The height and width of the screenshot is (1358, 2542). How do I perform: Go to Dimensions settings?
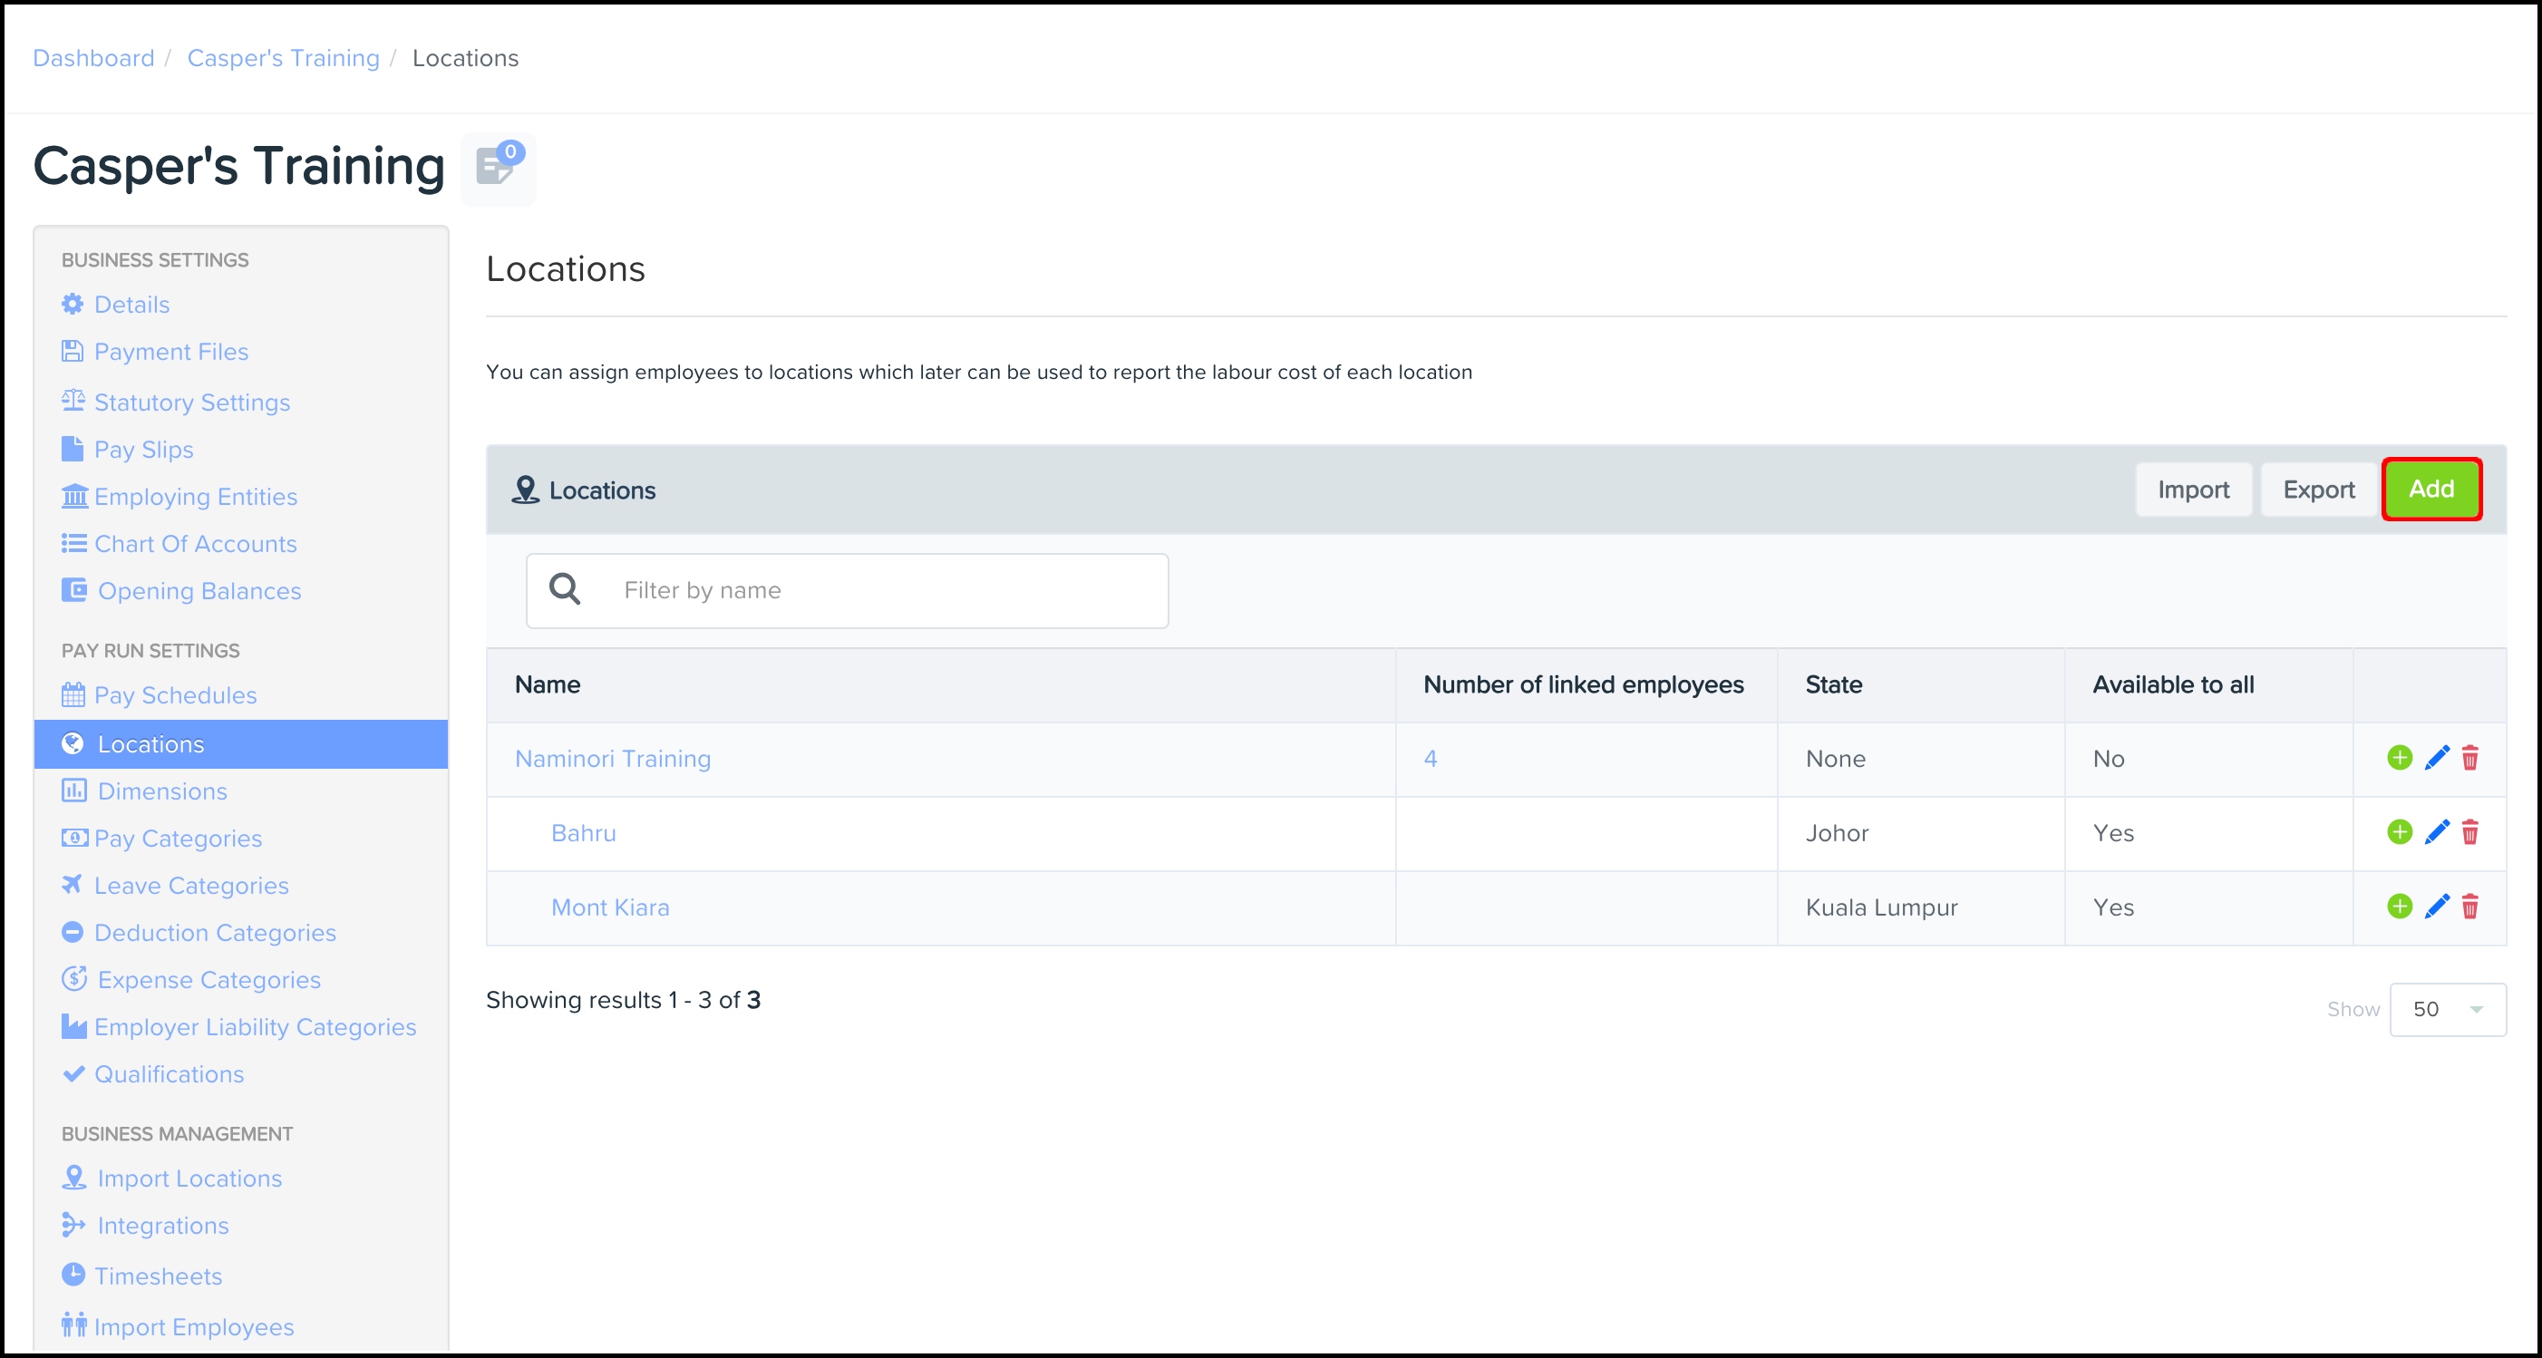point(162,791)
